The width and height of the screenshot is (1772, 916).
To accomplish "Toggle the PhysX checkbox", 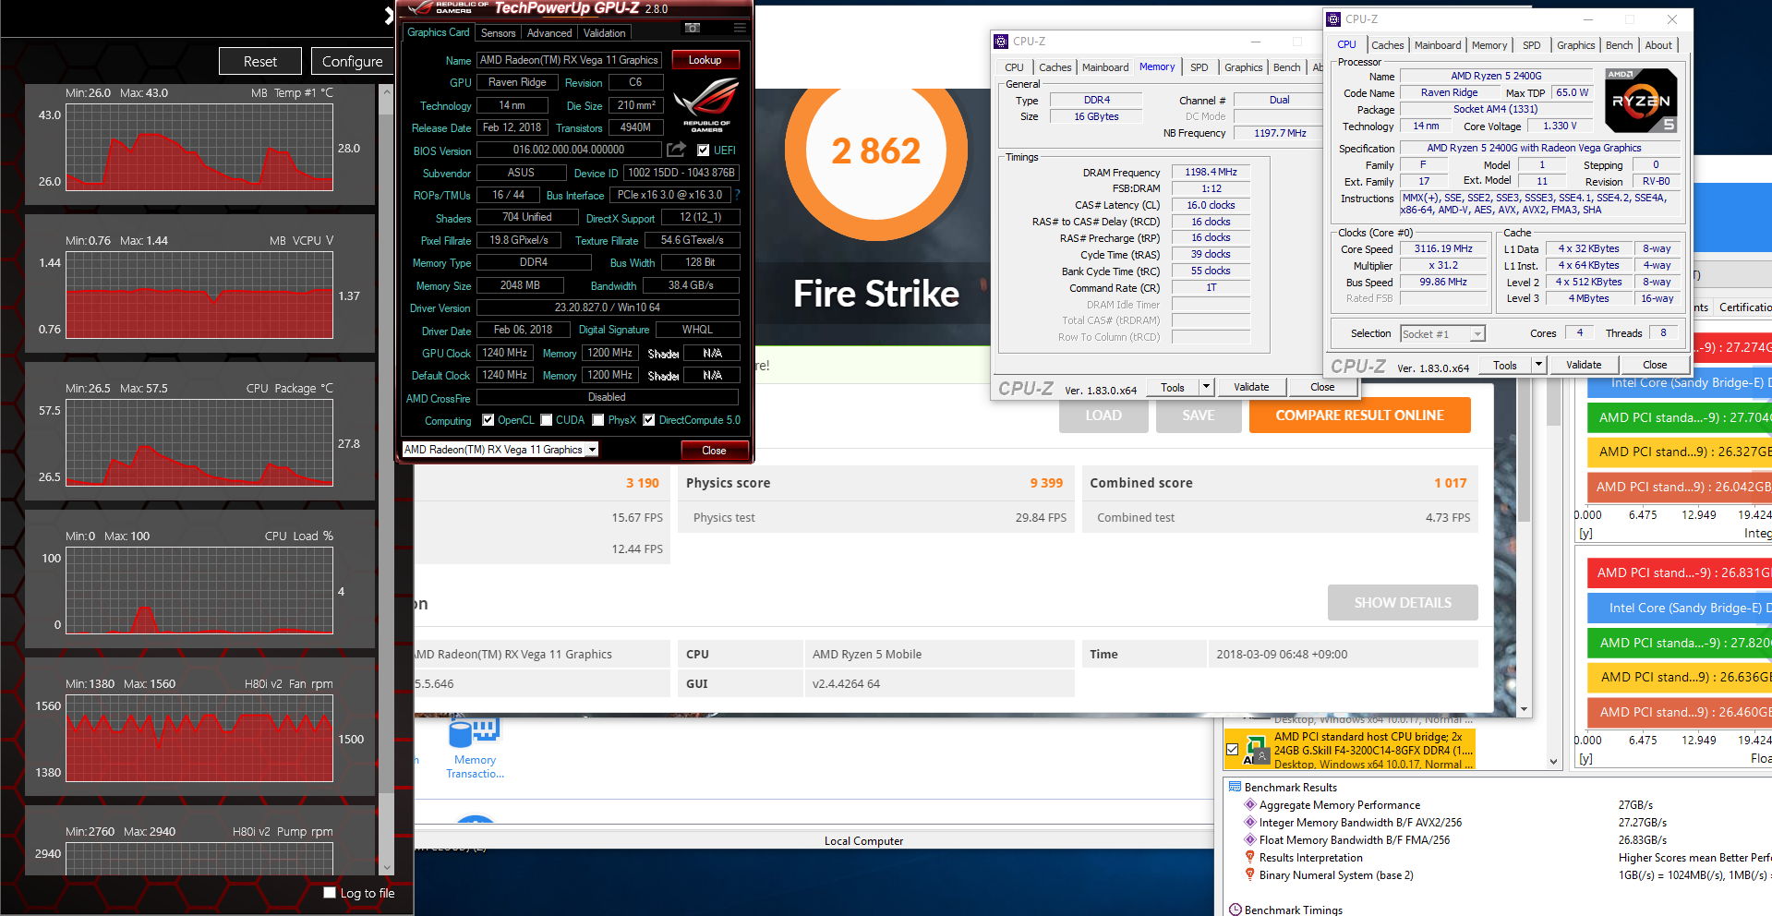I will pos(598,420).
